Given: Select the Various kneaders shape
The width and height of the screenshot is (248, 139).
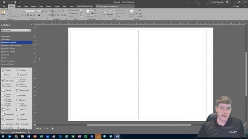Looking at the screenshot, I should point(7,100).
